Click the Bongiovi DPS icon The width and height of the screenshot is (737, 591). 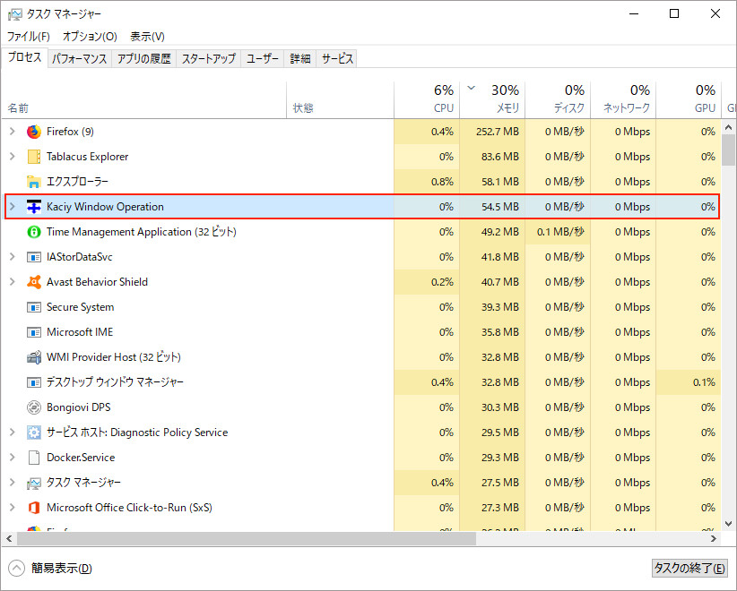point(34,407)
